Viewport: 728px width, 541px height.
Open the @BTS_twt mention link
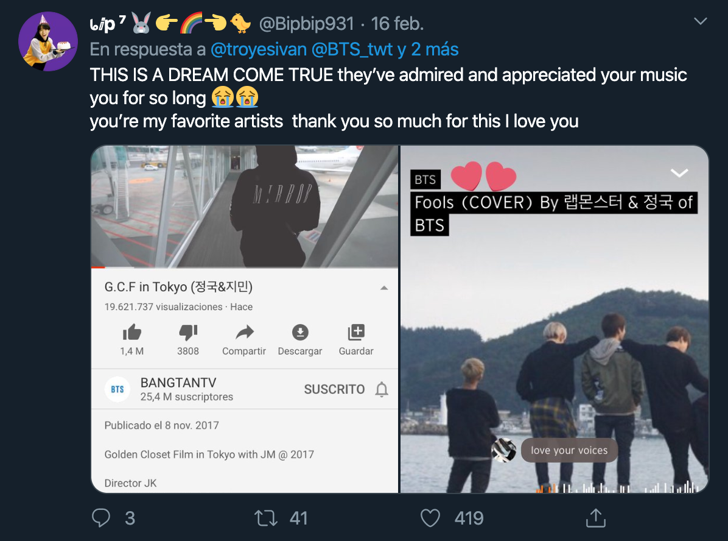point(351,49)
